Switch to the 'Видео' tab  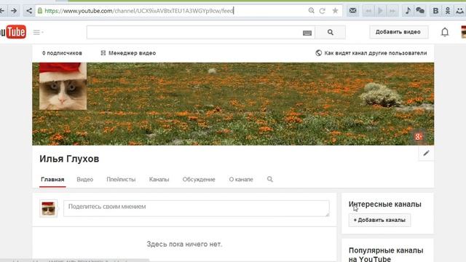coord(85,180)
